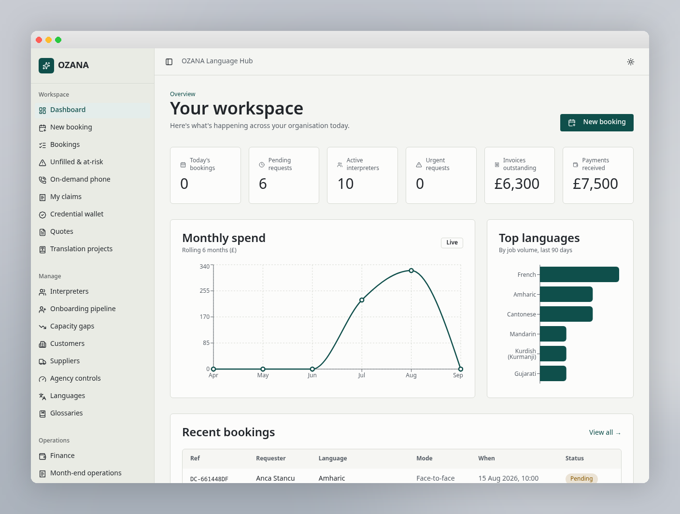Click the Agency controls gauge icon
The height and width of the screenshot is (514, 680).
coord(42,379)
